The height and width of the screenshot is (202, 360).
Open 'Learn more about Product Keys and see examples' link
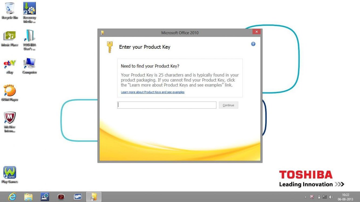click(153, 92)
